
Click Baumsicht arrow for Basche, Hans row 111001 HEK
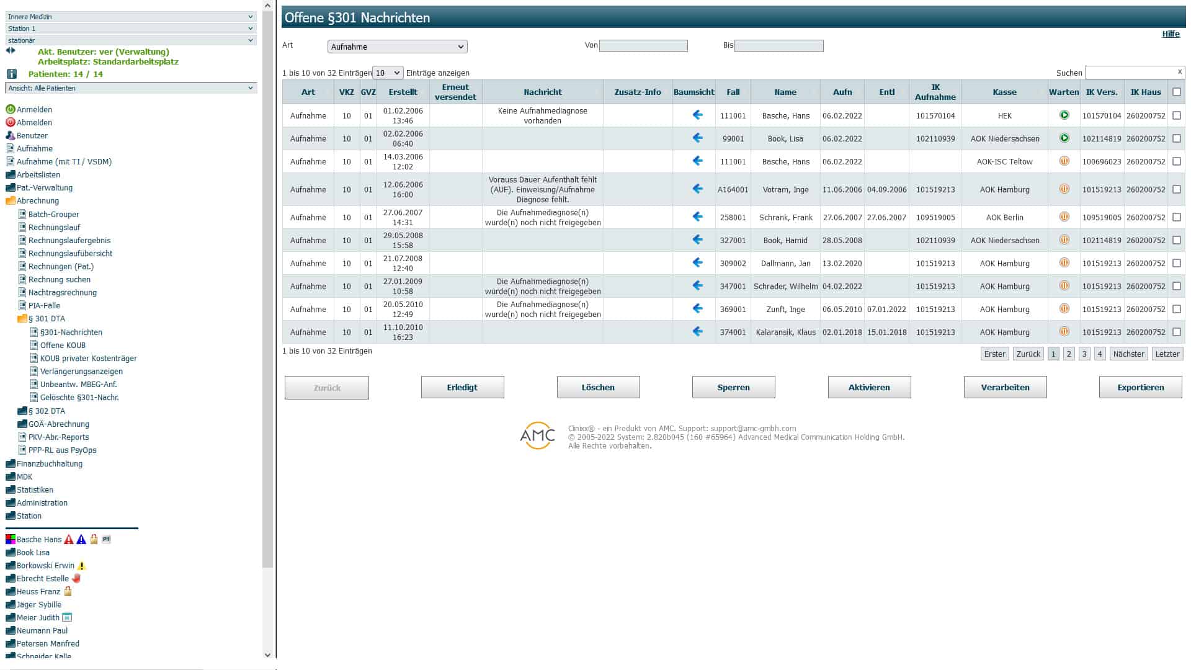(x=697, y=115)
